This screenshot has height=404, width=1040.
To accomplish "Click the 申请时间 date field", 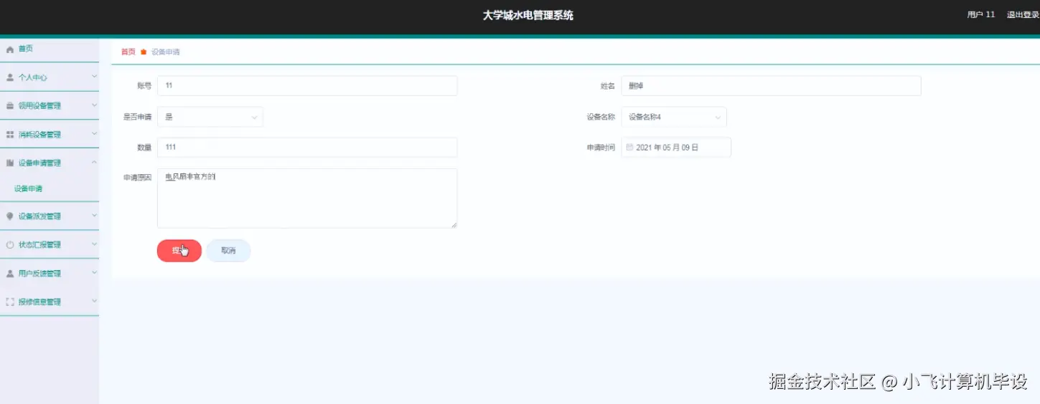I will click(676, 148).
